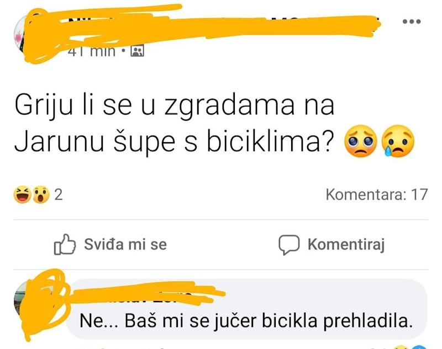Screen dimensions: 442x349
Task: Click the group audience icon beside timestamp
Action: (x=137, y=51)
